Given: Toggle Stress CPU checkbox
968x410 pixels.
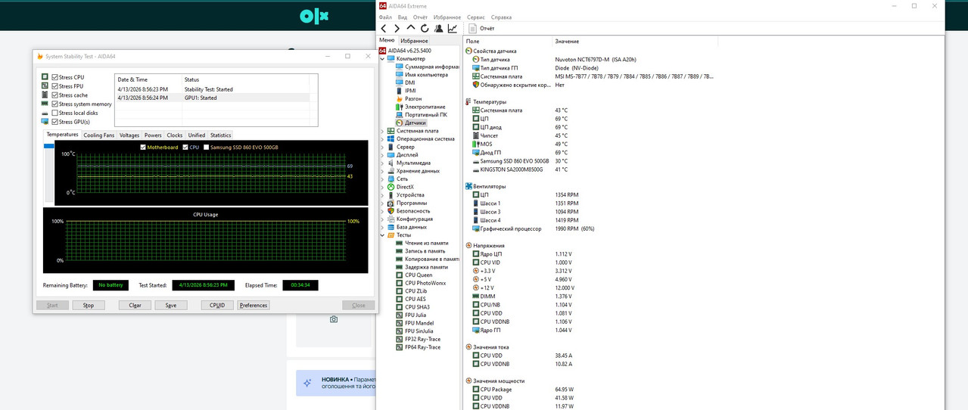Looking at the screenshot, I should pyautogui.click(x=55, y=77).
